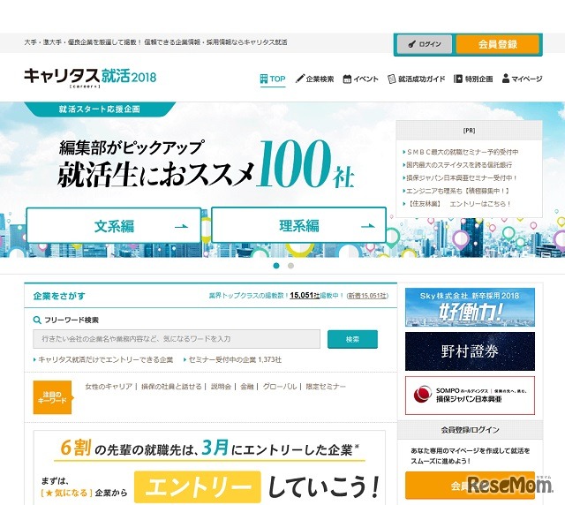Select keyword 女性のキャリア
This screenshot has width=565, height=505.
(x=109, y=387)
